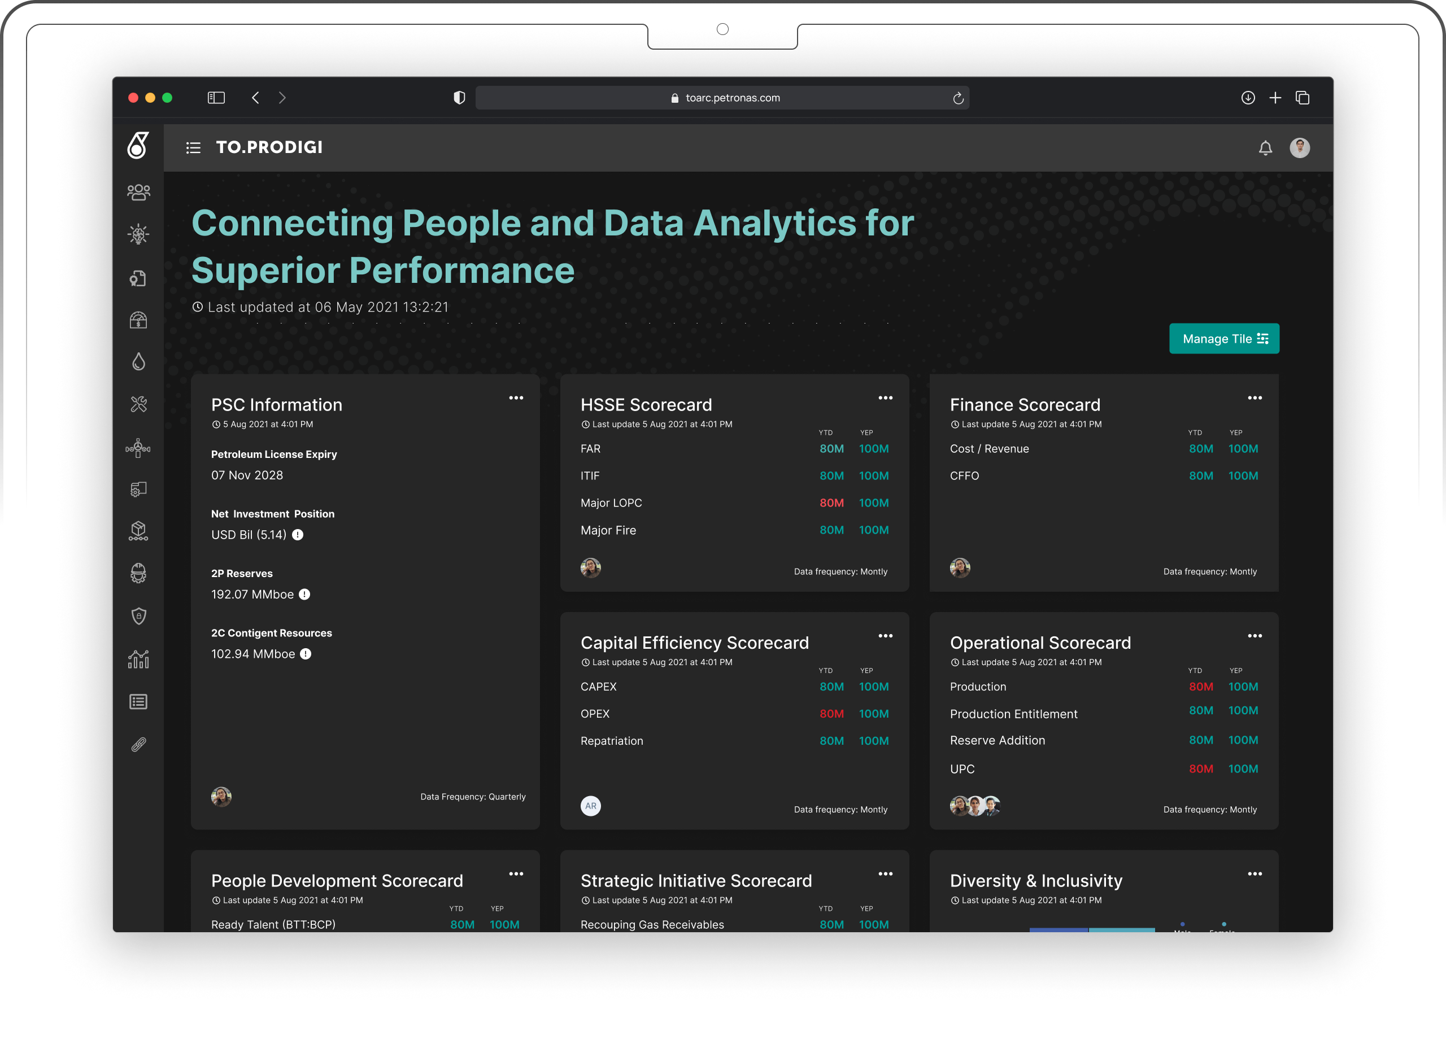
Task: Click the browser reload page button
Action: click(x=957, y=98)
